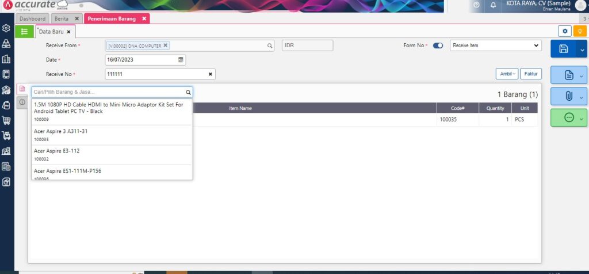The image size is (589, 274).
Task: Click the IDR currency field
Action: 308,45
